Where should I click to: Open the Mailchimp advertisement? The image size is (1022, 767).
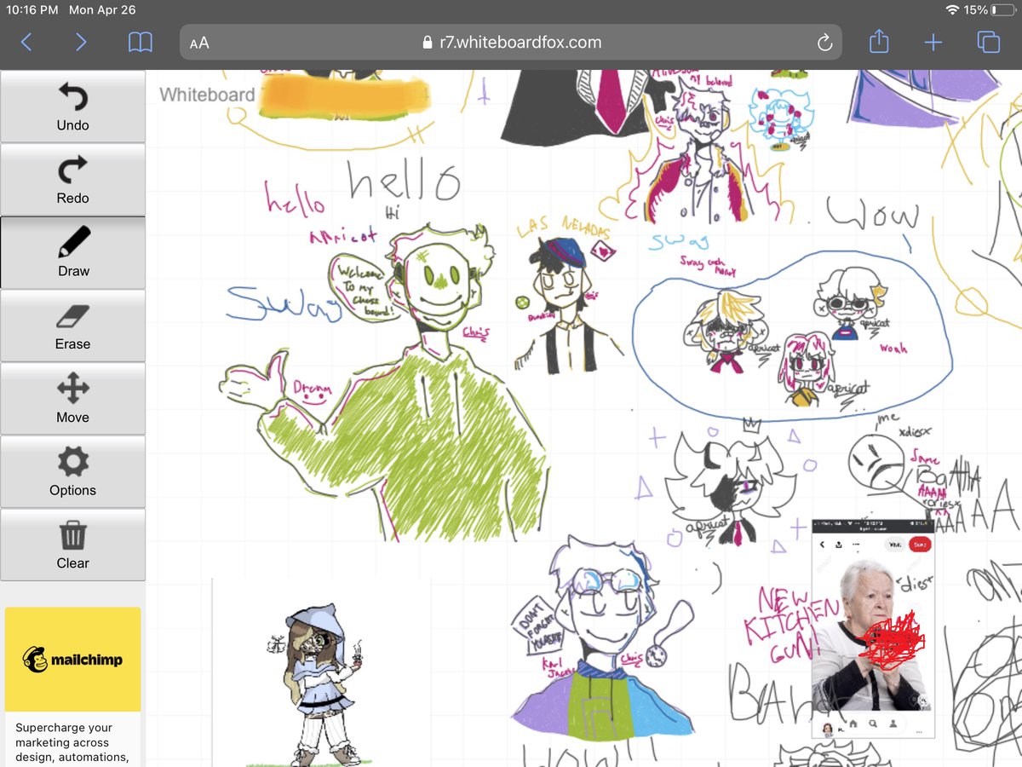point(72,659)
